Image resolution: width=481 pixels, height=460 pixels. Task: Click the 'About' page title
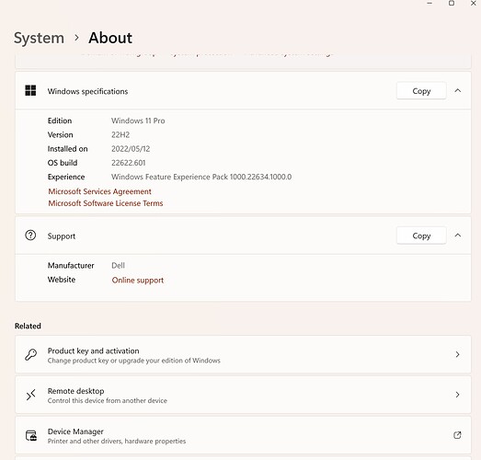(110, 38)
